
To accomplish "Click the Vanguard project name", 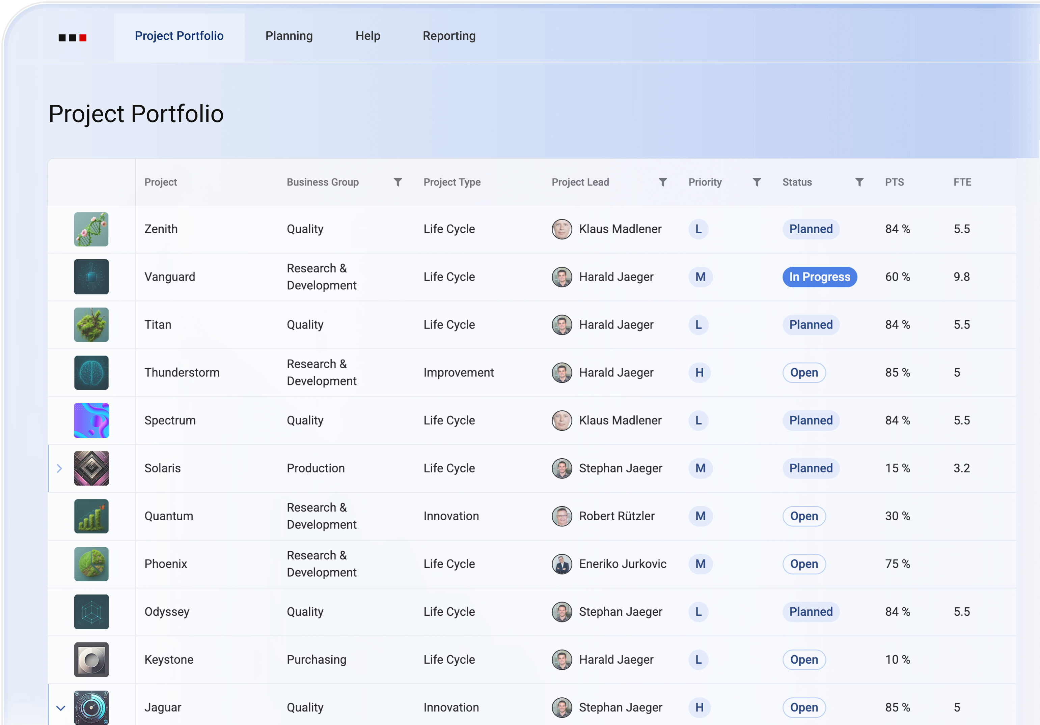I will (x=169, y=277).
